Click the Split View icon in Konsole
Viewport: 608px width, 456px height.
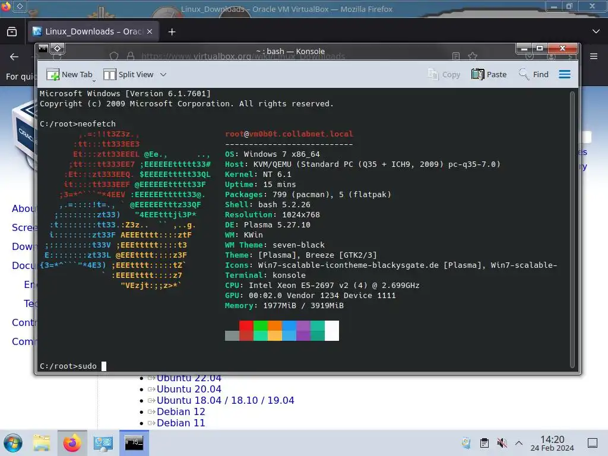(x=109, y=74)
